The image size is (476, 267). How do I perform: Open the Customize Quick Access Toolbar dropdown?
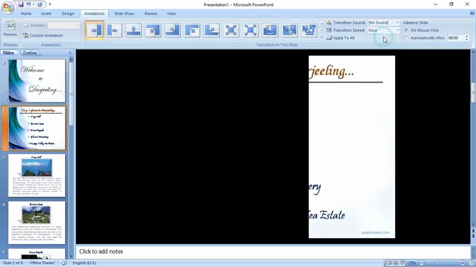tap(50, 4)
